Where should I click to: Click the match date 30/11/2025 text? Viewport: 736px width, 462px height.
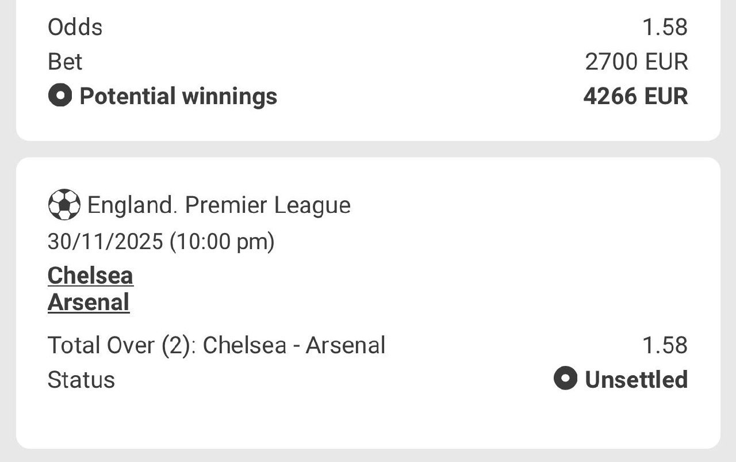[x=105, y=242]
